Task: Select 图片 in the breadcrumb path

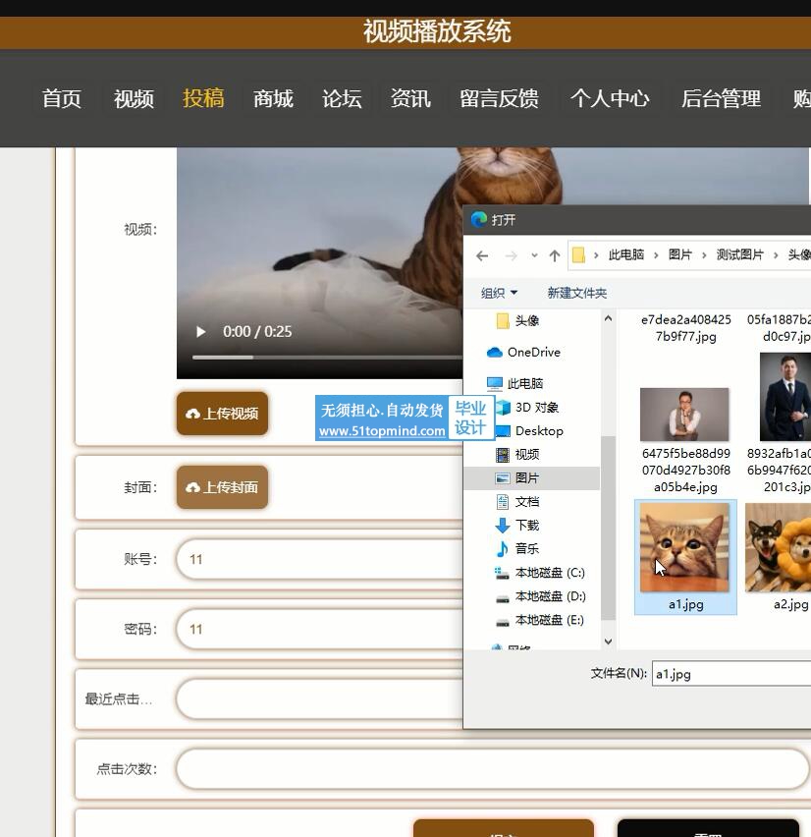Action: coord(680,254)
